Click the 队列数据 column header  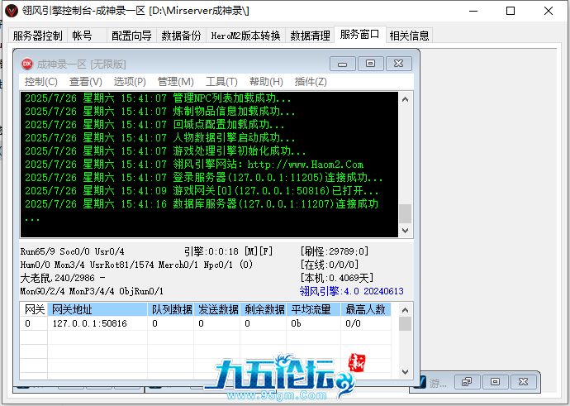[x=171, y=309]
